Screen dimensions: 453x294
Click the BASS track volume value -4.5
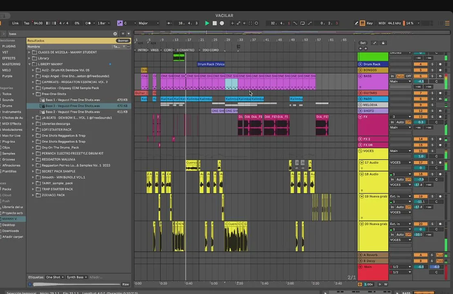click(420, 81)
